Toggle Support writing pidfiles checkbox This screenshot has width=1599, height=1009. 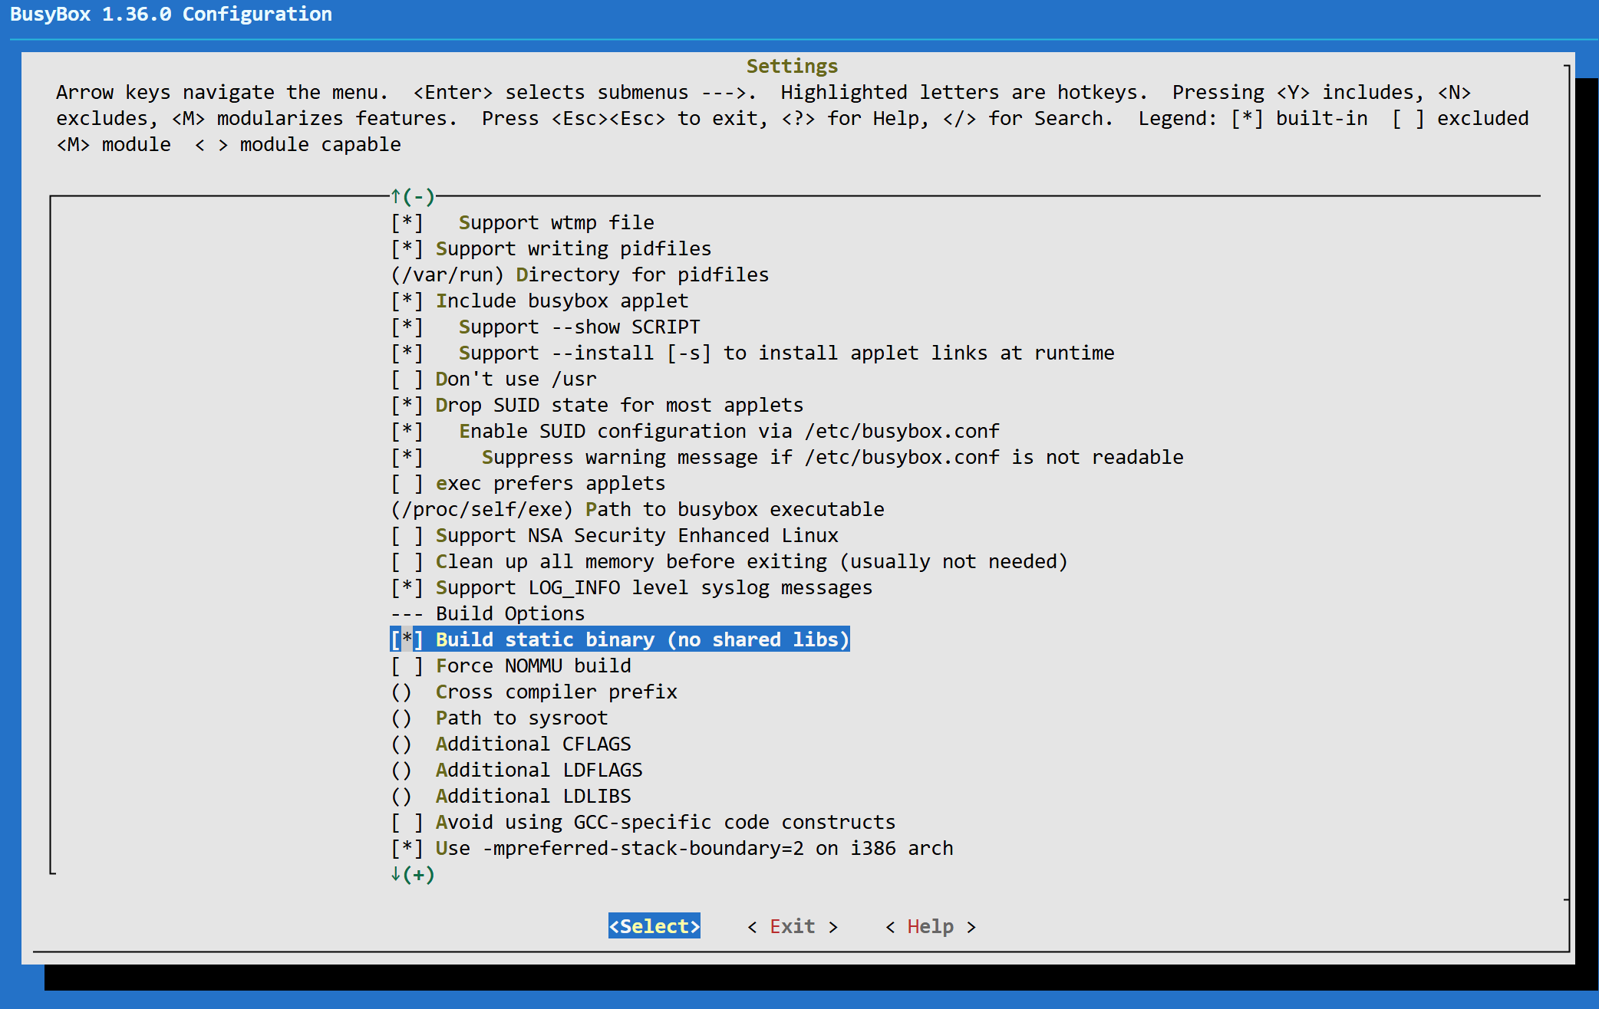pos(551,248)
